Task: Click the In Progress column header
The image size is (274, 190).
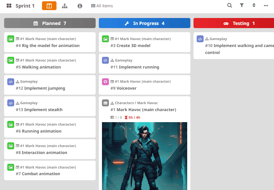Action: click(x=145, y=23)
